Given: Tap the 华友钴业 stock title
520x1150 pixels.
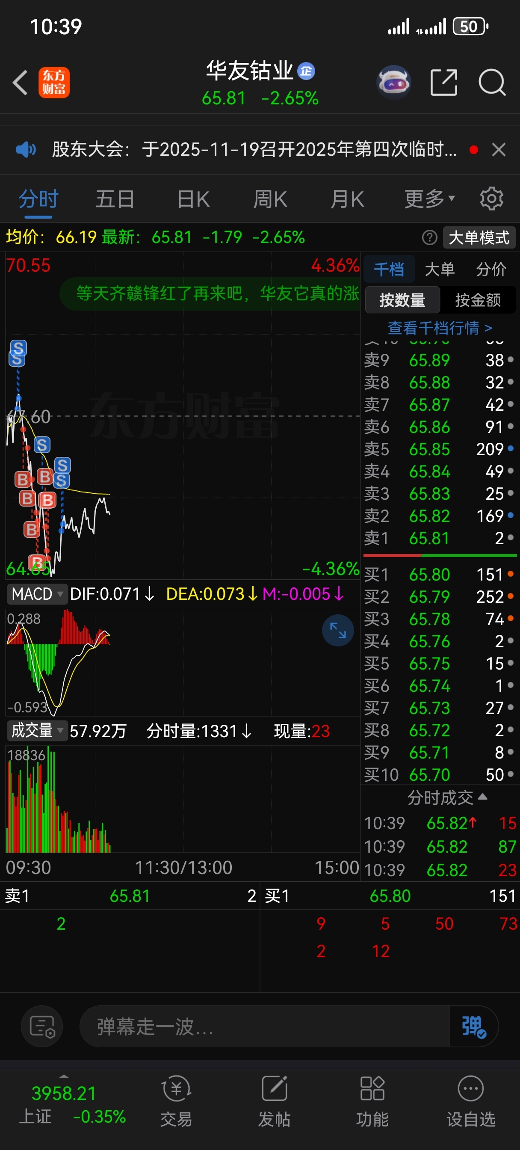Looking at the screenshot, I should click(249, 71).
